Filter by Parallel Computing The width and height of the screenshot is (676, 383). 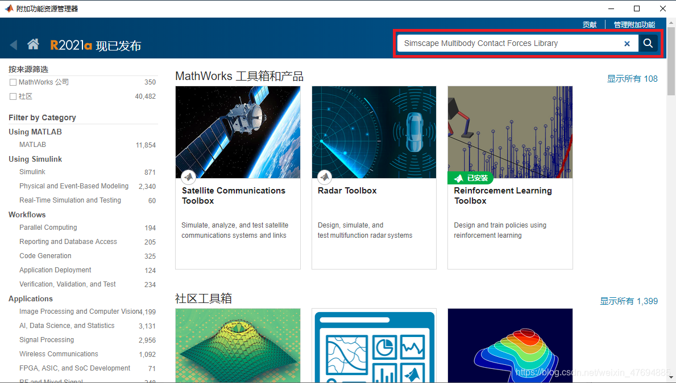click(x=48, y=227)
